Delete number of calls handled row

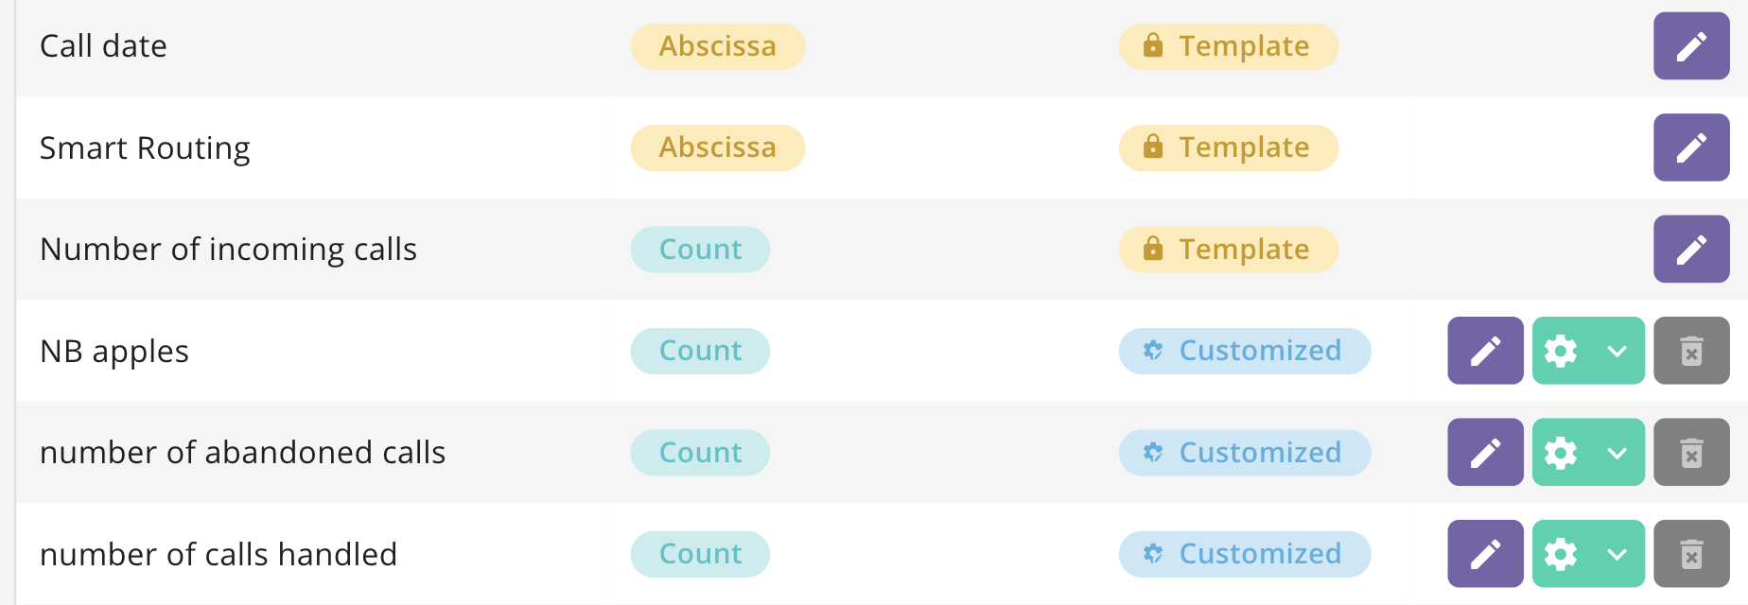[x=1691, y=554]
